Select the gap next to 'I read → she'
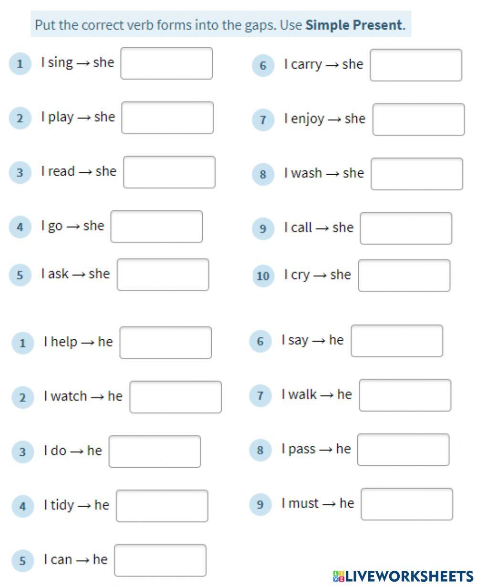477x586 pixels. (169, 172)
